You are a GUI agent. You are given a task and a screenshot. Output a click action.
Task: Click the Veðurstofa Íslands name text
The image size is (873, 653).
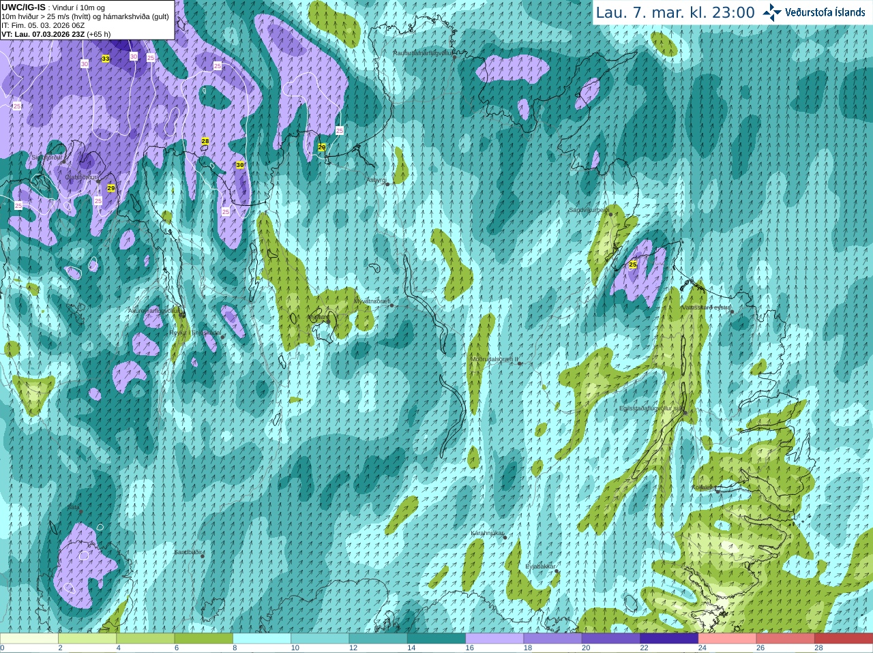pyautogui.click(x=825, y=12)
